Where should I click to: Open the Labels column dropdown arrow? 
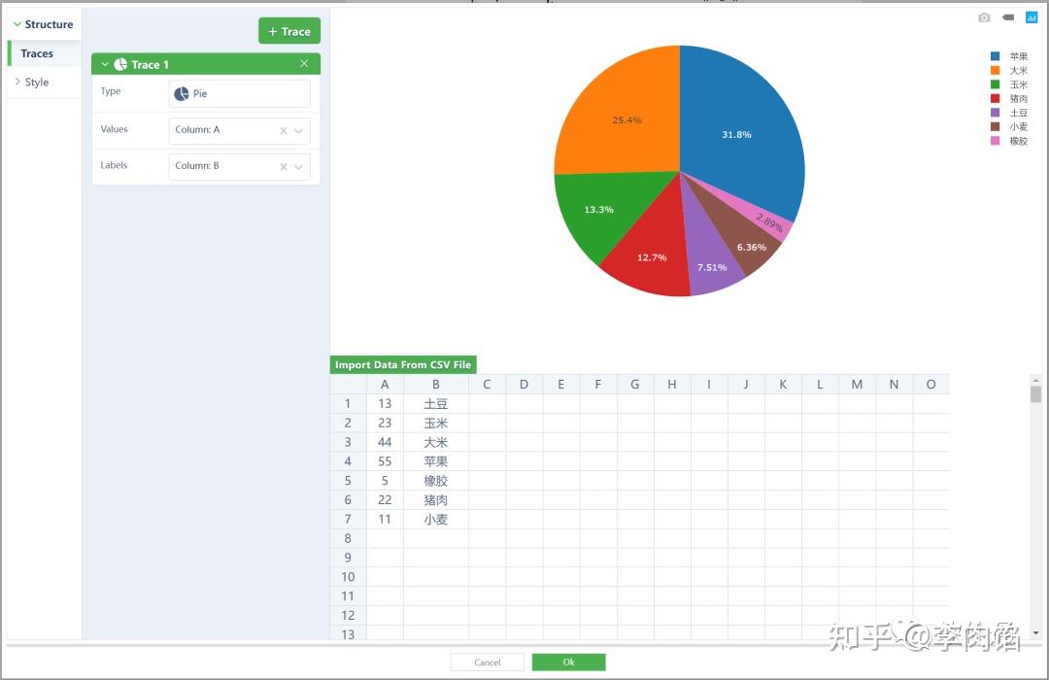point(298,167)
